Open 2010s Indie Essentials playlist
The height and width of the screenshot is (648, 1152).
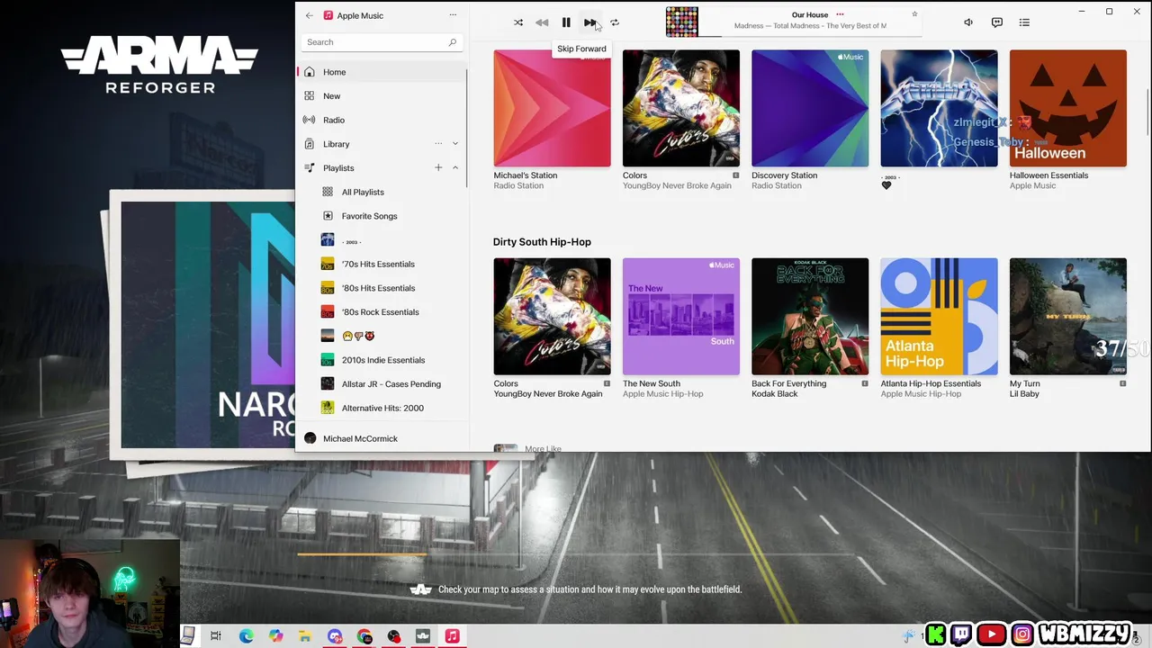pos(382,360)
